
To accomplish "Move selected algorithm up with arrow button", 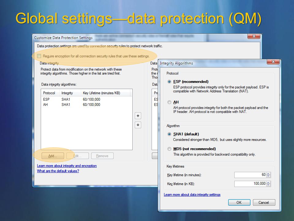I will [138, 116].
